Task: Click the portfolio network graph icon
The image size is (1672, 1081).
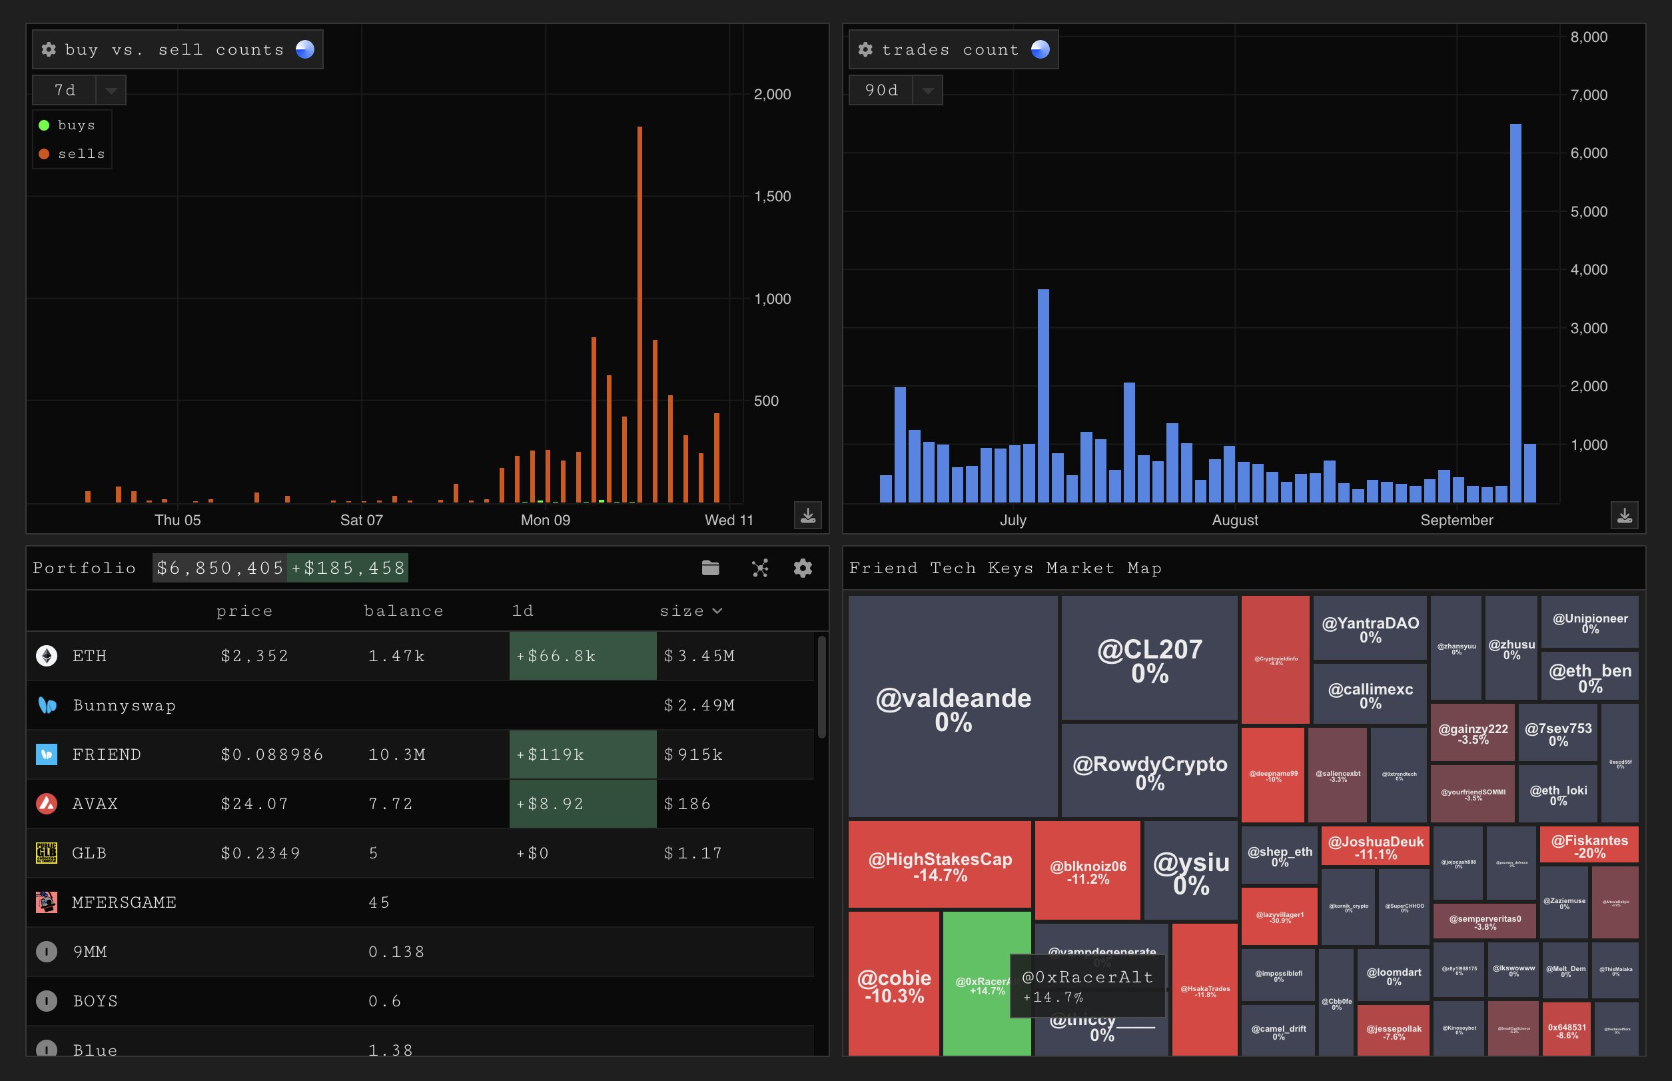Action: (x=760, y=568)
